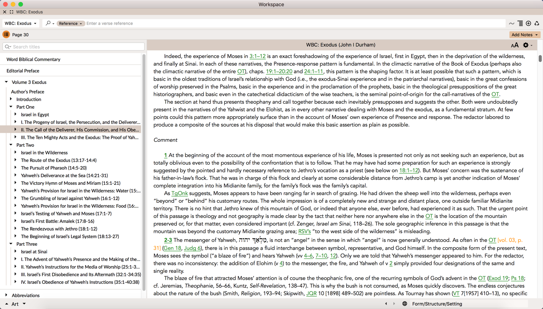Open III. Israel's First Disobedience entry
This screenshot has width=543, height=309.
pos(81,275)
